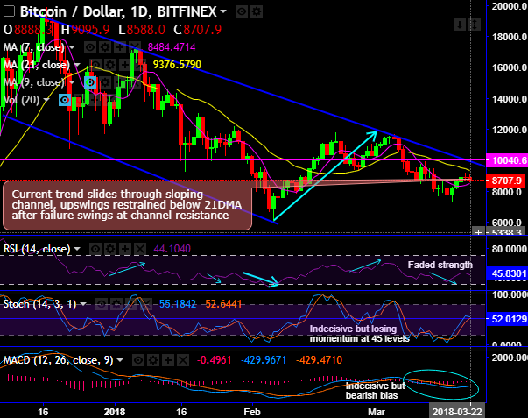
Task: Click the MACD value -429.9671
Action: [x=264, y=360]
